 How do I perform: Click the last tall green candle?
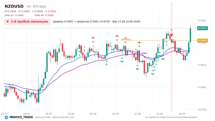coord(190,35)
